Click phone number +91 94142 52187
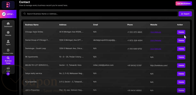 (134, 65)
